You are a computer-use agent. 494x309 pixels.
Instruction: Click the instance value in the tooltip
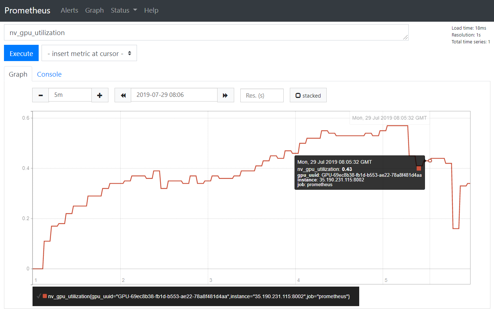coord(341,180)
